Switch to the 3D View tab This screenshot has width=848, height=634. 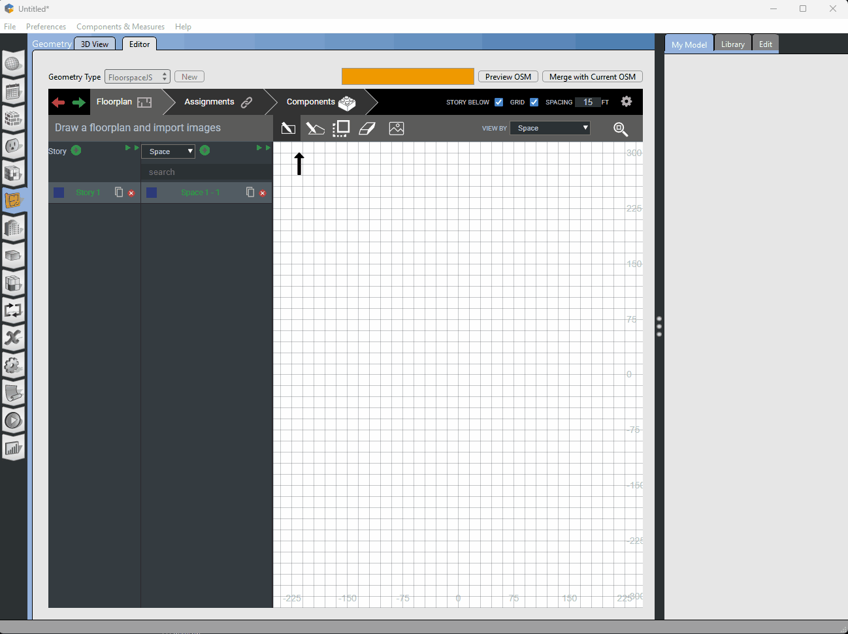pos(95,44)
